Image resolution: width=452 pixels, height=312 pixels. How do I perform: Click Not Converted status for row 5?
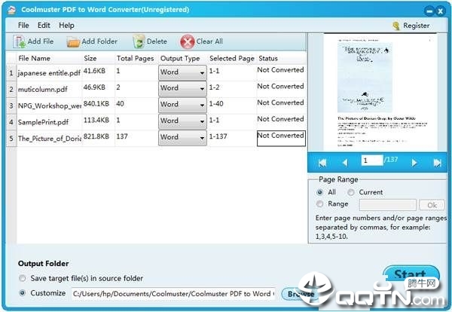click(281, 139)
